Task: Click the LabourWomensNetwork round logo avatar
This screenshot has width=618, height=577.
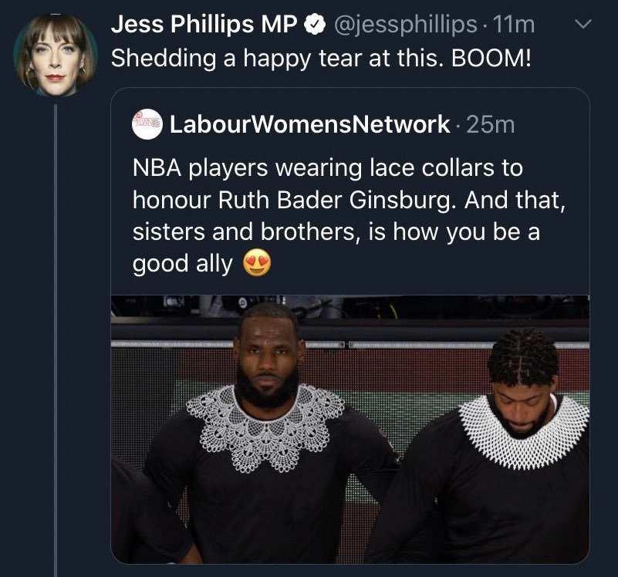Action: (147, 123)
